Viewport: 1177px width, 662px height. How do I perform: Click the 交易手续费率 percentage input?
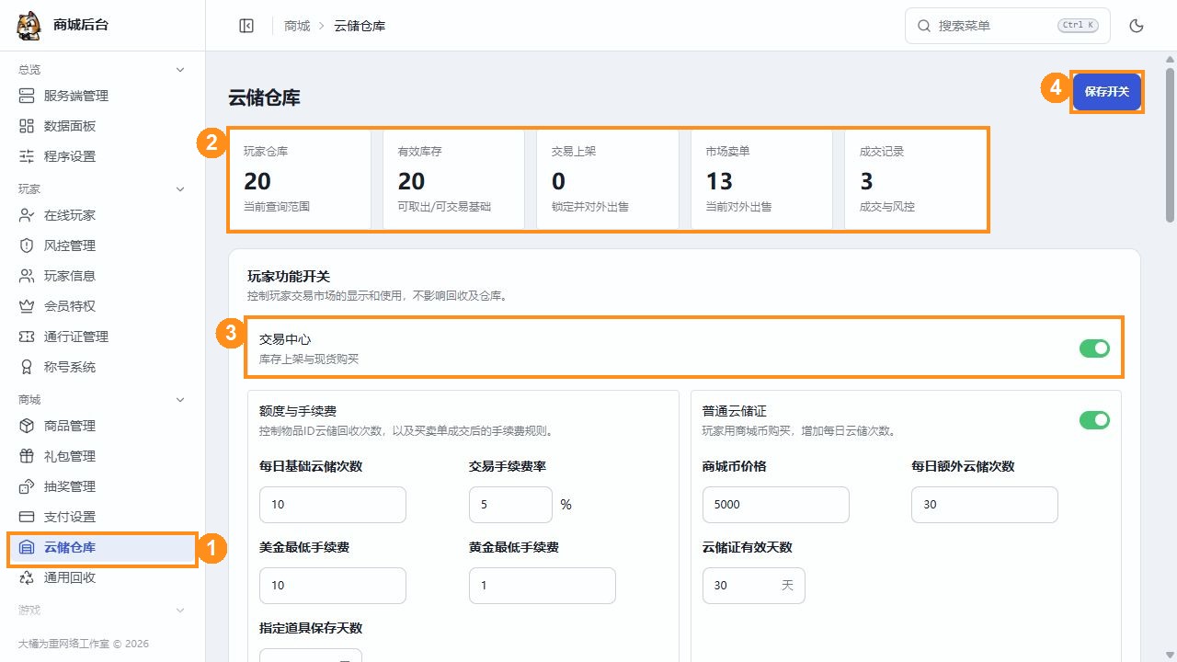click(x=510, y=505)
